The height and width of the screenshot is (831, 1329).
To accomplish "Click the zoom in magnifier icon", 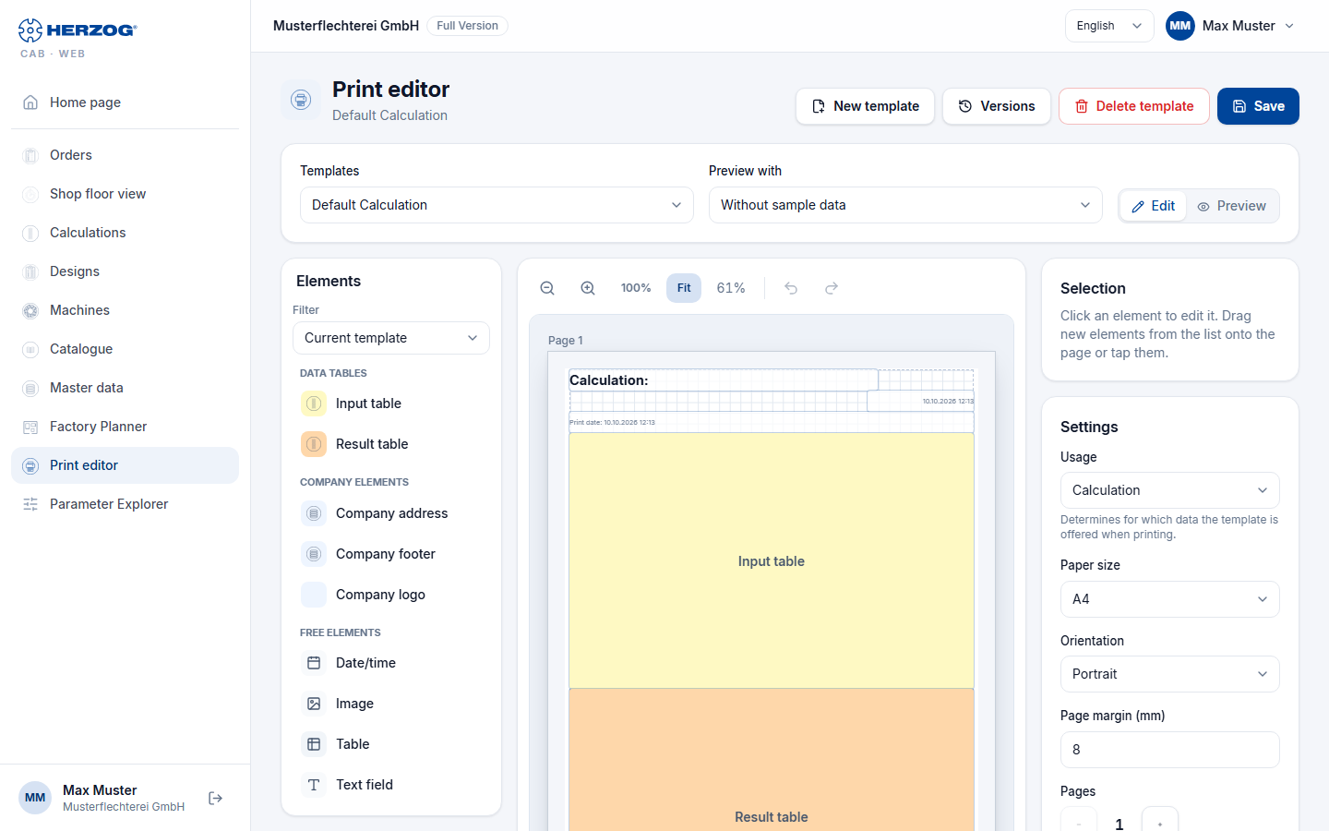I will (588, 288).
